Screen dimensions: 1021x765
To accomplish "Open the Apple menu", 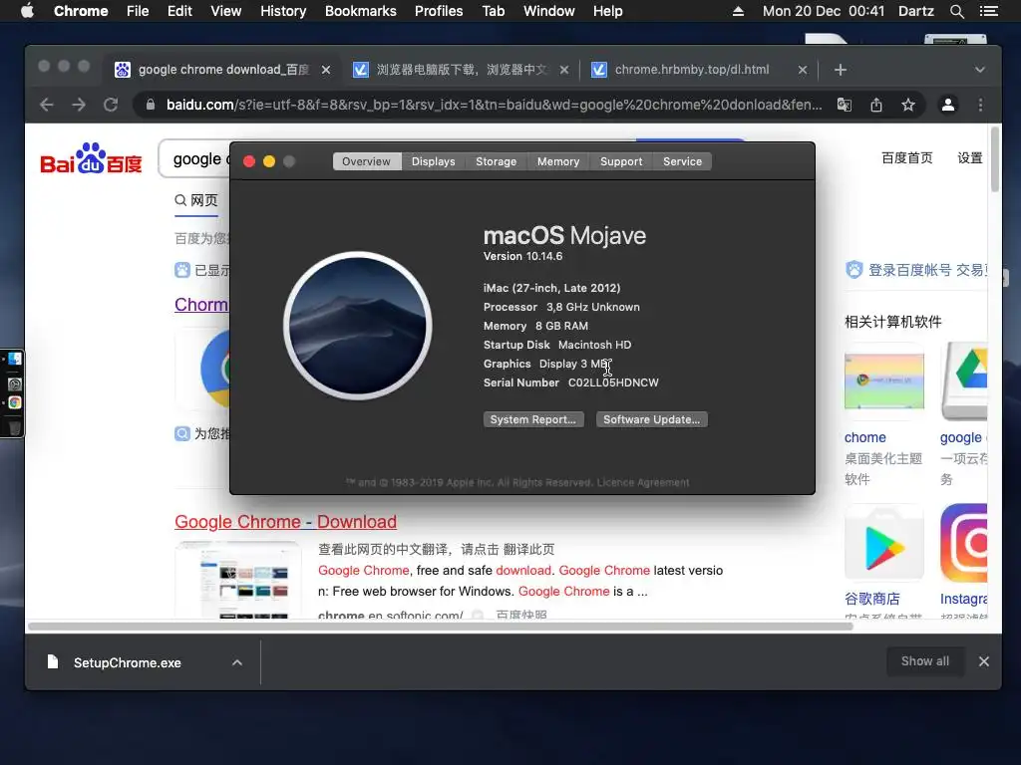I will pyautogui.click(x=27, y=11).
